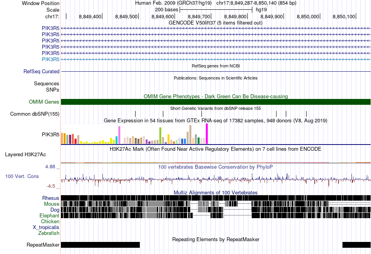Click the leftmost dbSNP variant tick mark
The width and height of the screenshot is (371, 254).
coord(136,114)
